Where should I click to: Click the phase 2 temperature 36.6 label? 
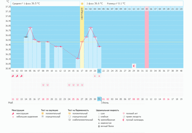click(x=95, y=4)
